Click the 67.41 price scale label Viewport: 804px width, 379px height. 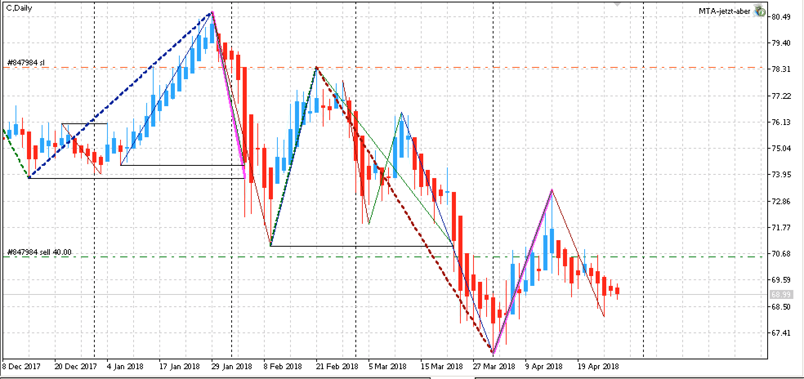click(x=782, y=333)
